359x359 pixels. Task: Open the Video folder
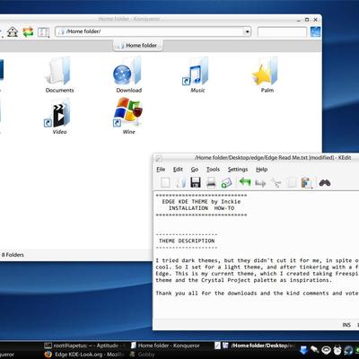[59, 117]
